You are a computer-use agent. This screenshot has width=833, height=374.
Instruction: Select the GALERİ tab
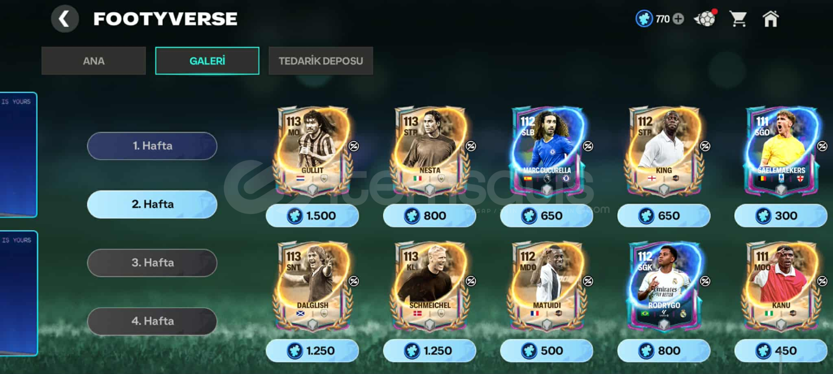pyautogui.click(x=207, y=61)
